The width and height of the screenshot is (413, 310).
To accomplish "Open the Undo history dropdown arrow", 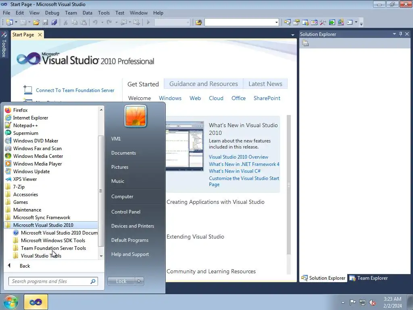I will click(x=102, y=23).
